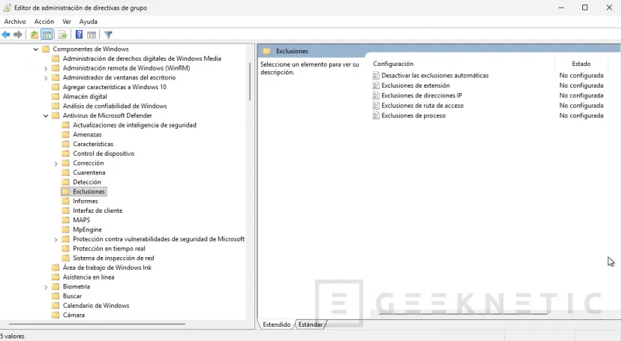Export list toolbar icon

point(63,35)
